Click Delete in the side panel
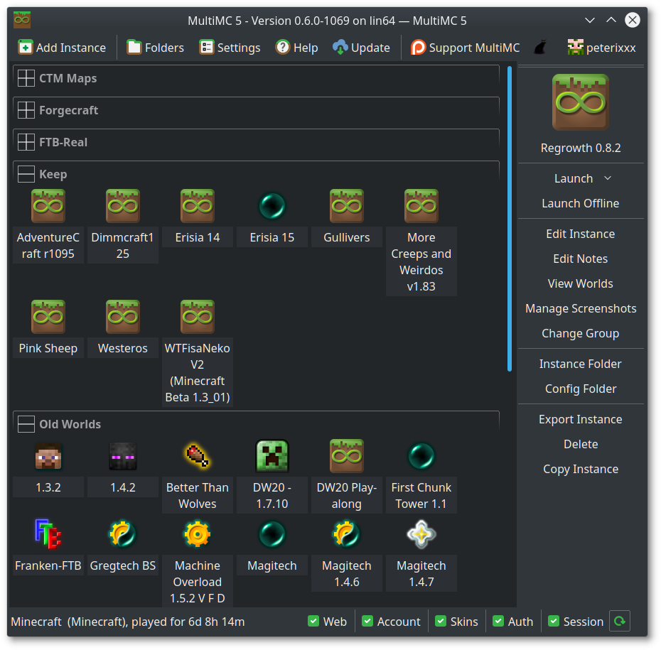661x650 pixels. click(x=581, y=445)
